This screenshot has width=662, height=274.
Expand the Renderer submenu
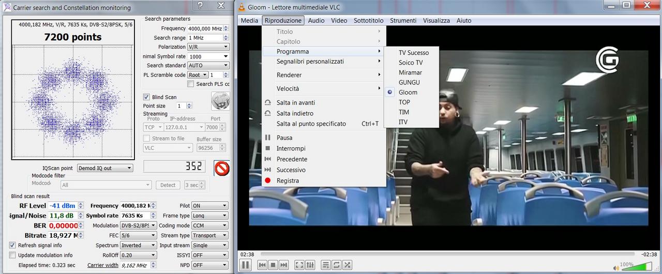[324, 75]
